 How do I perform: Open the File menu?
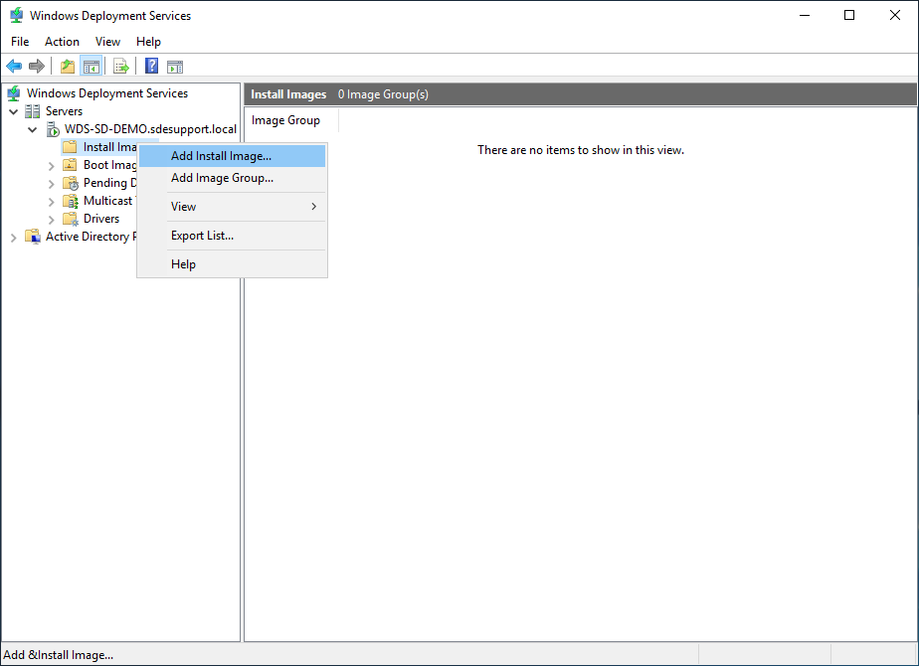20,42
